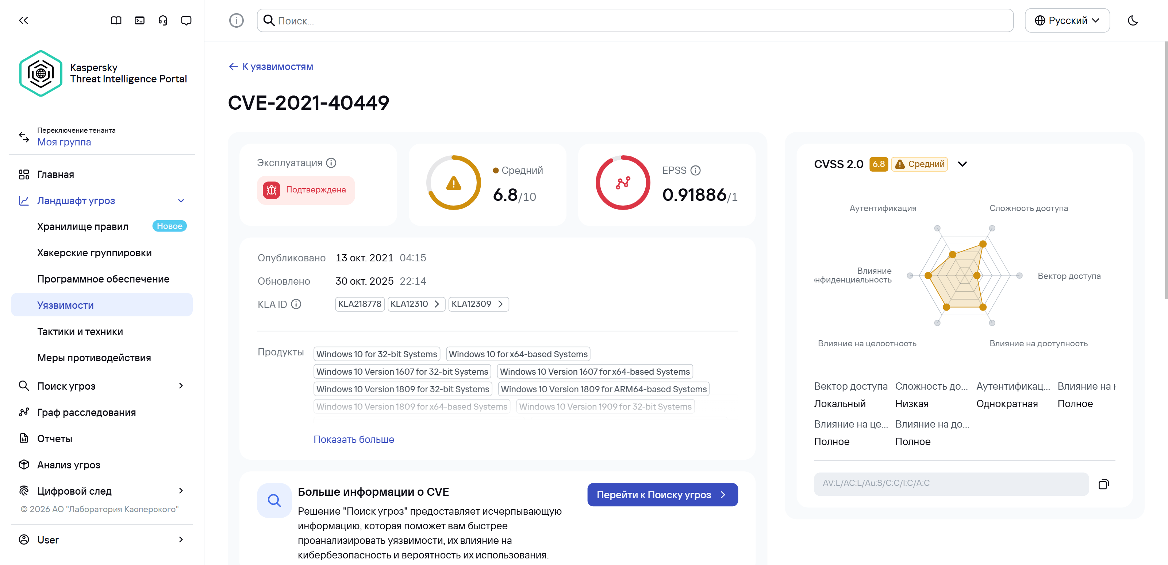
Task: Copy the CVSS vector string
Action: (x=1103, y=484)
